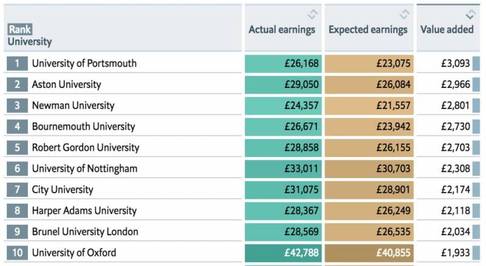Toggle sort icon above Value added
The width and height of the screenshot is (486, 266).
coord(470,14)
